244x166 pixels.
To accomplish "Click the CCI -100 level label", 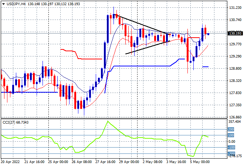I will click(231, 147).
